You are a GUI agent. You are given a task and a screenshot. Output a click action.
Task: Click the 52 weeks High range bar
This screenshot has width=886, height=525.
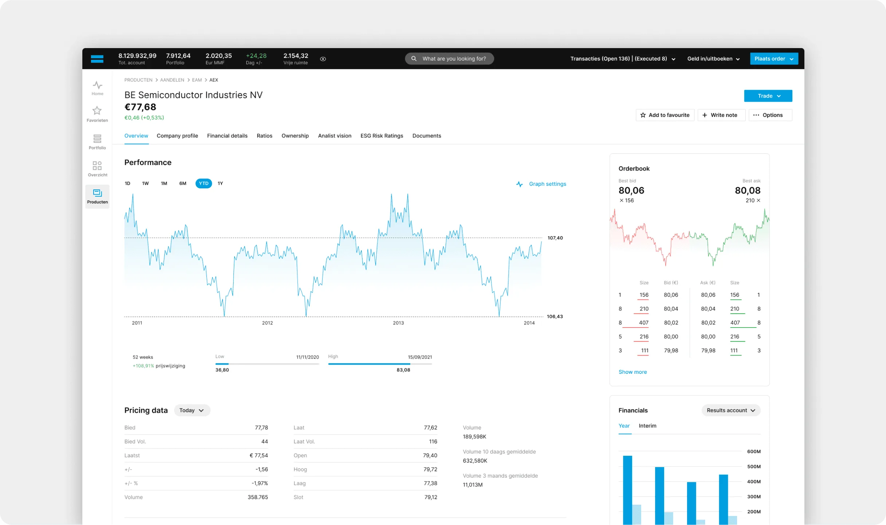point(380,364)
